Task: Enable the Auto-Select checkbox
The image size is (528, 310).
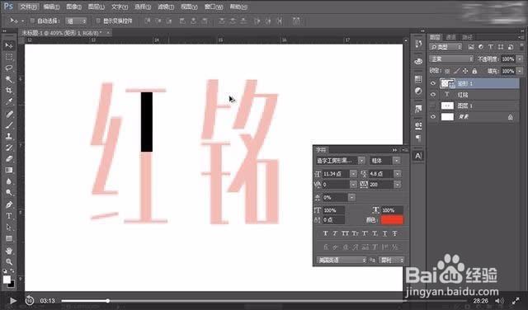Action: 32,21
